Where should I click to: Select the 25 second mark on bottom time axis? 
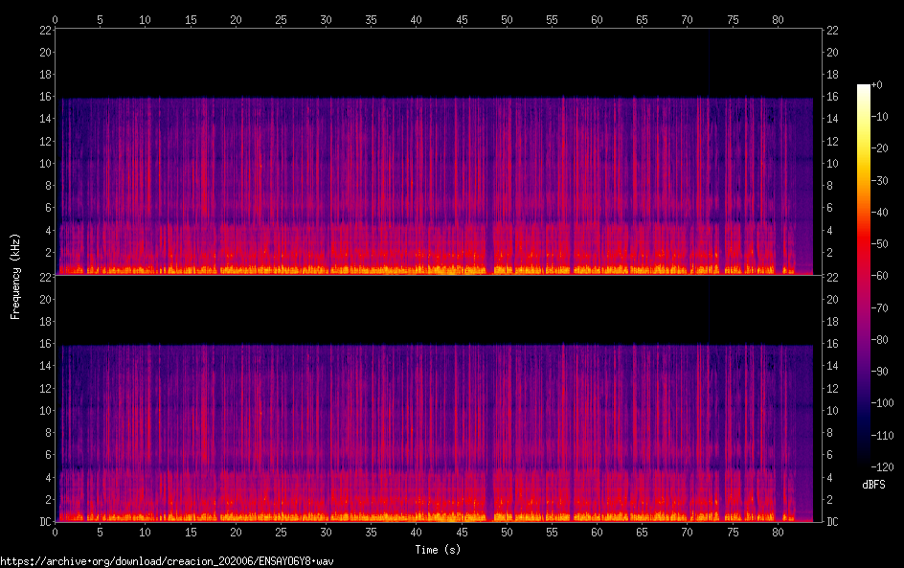coord(281,532)
